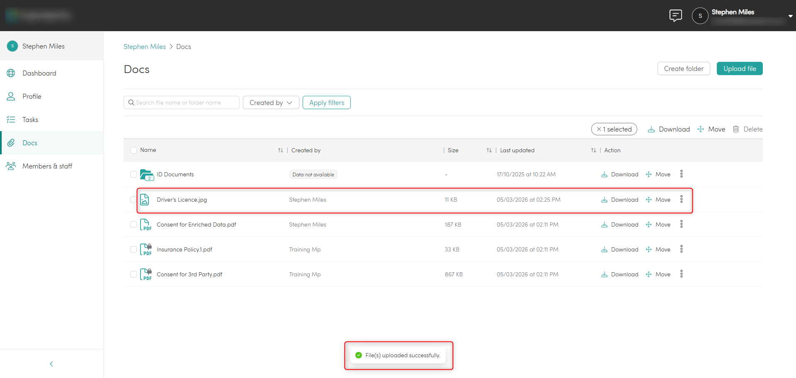The width and height of the screenshot is (796, 378).
Task: Open more options for Consent for Enriched Data row
Action: coord(682,224)
